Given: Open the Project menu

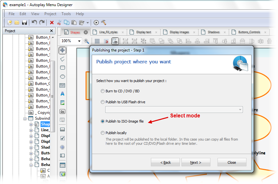Looking at the screenshot, I should 50,14.
